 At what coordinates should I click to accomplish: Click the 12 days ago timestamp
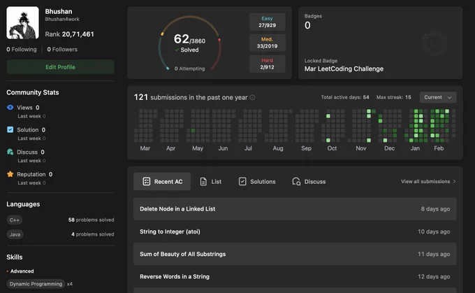434,276
